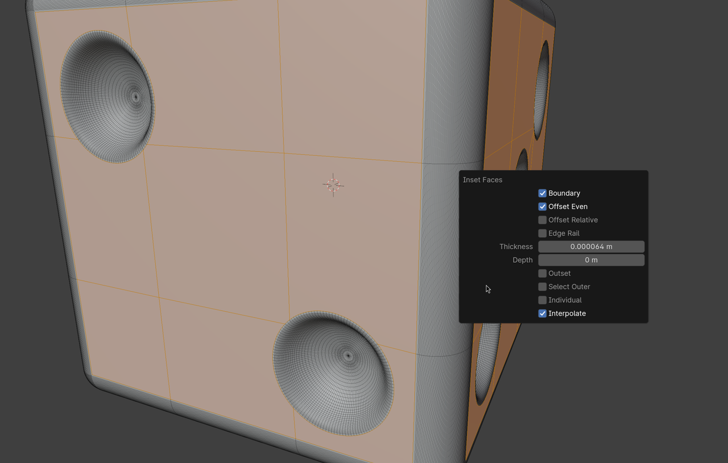Click the rounded bottom-left corner of the dice
The image size is (728, 463).
point(94,380)
